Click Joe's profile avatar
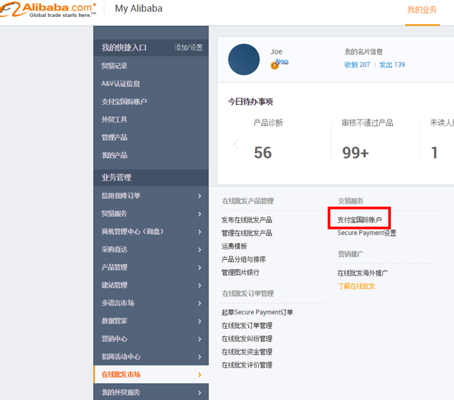The height and width of the screenshot is (400, 454). tap(243, 59)
